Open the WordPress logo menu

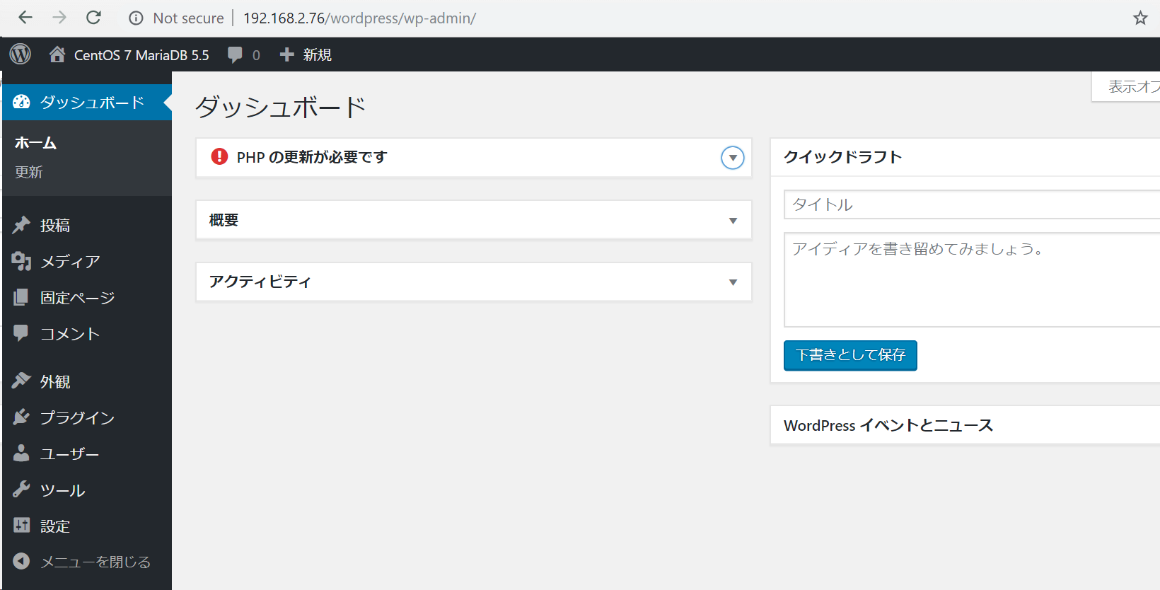(21, 54)
